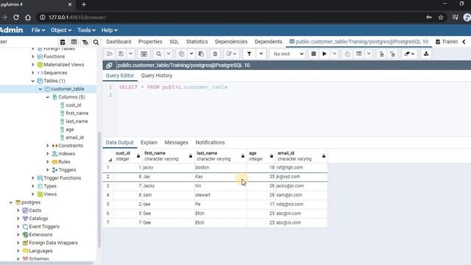Open the File menu
Image resolution: width=471 pixels, height=265 pixels.
[38, 30]
